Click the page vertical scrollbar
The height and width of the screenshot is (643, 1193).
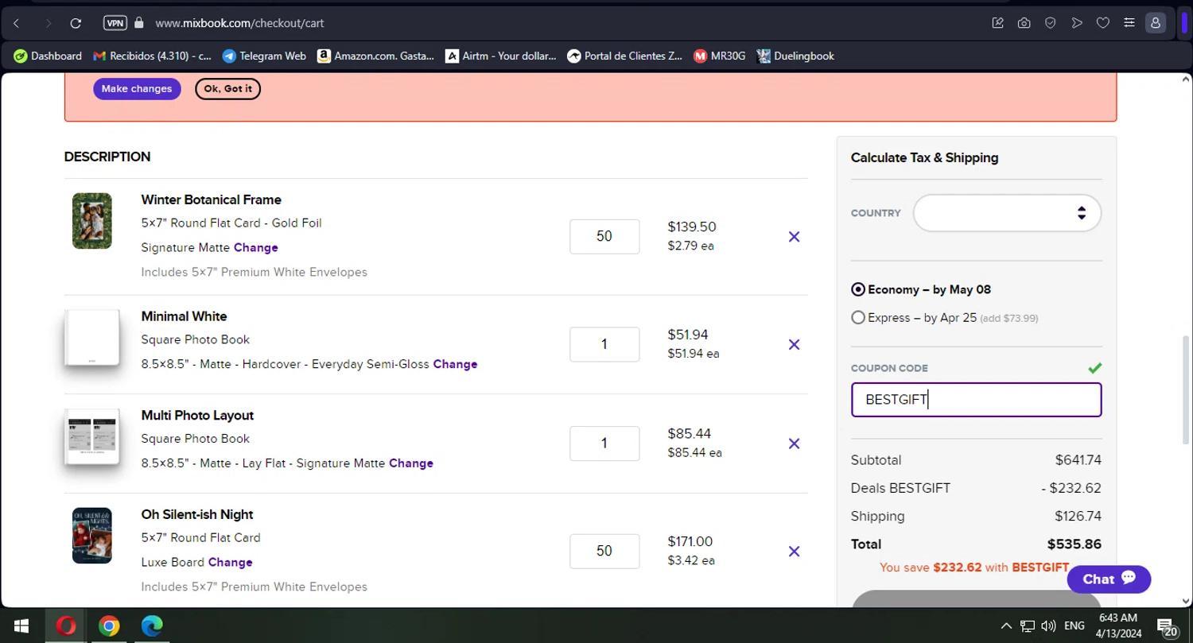coord(1186,389)
